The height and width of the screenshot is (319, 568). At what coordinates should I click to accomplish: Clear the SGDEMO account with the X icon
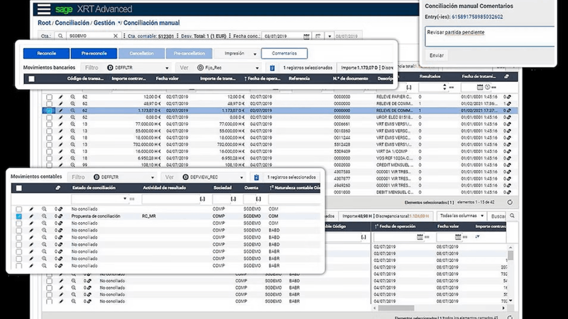coord(116,36)
